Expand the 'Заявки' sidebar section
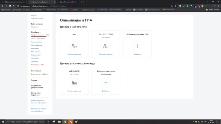 [x=35, y=80]
